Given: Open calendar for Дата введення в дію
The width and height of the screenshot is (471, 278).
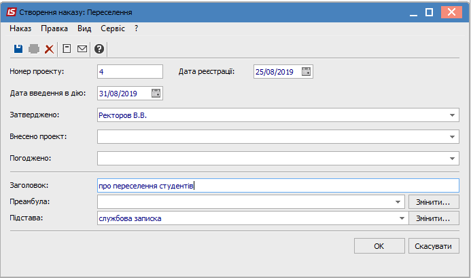Looking at the screenshot, I should (156, 93).
